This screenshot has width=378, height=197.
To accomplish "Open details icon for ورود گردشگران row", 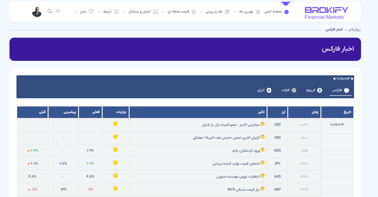I will pos(116,149).
